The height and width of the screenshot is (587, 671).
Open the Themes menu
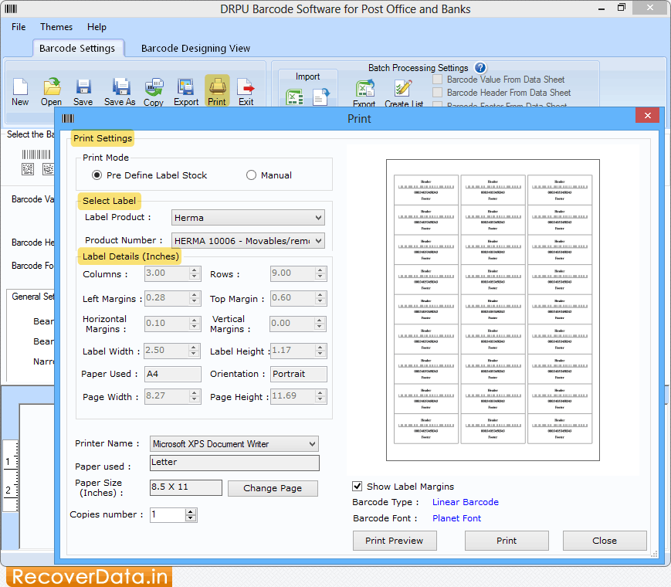pos(56,27)
